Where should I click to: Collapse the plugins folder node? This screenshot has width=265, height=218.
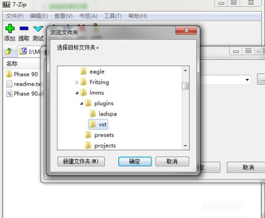pyautogui.click(x=82, y=103)
